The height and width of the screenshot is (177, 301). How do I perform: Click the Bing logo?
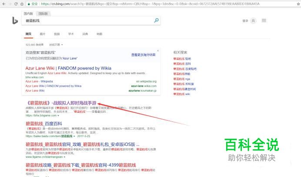tap(15, 20)
